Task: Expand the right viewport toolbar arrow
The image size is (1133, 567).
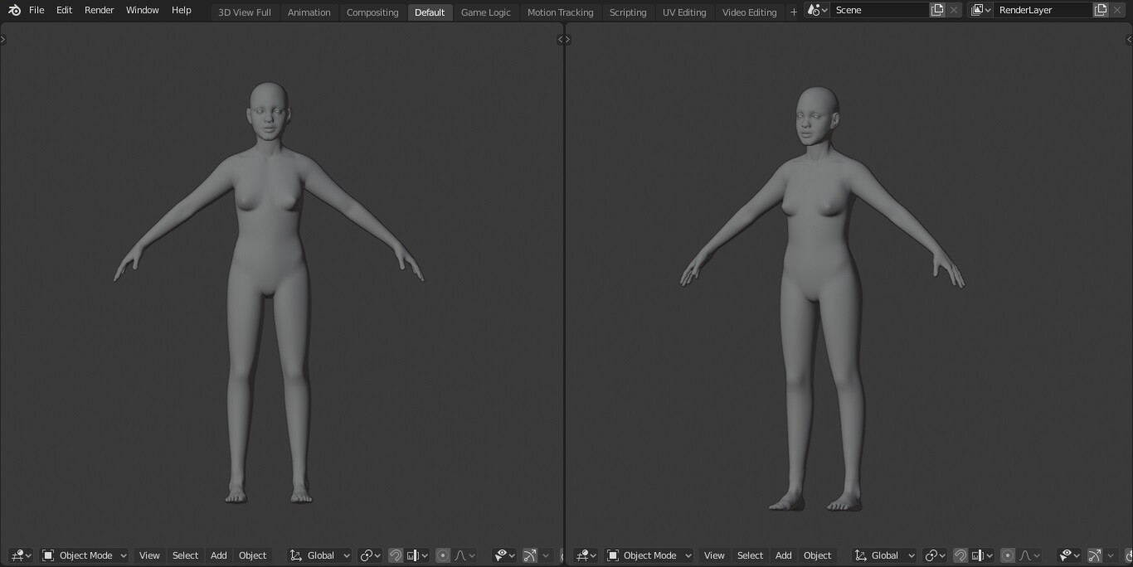Action: (568, 39)
